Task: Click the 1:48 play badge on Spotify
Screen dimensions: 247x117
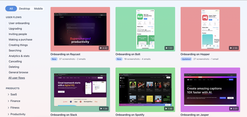Action: (169, 108)
